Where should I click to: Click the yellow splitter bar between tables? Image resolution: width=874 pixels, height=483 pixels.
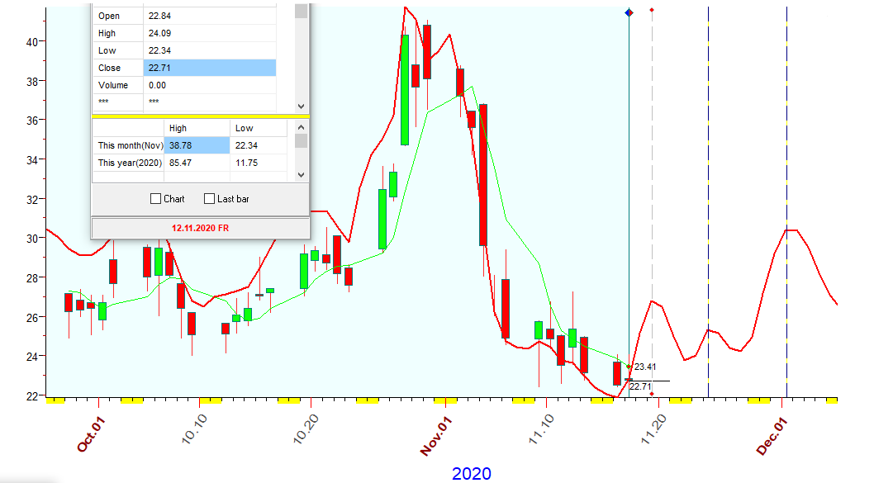pos(200,116)
